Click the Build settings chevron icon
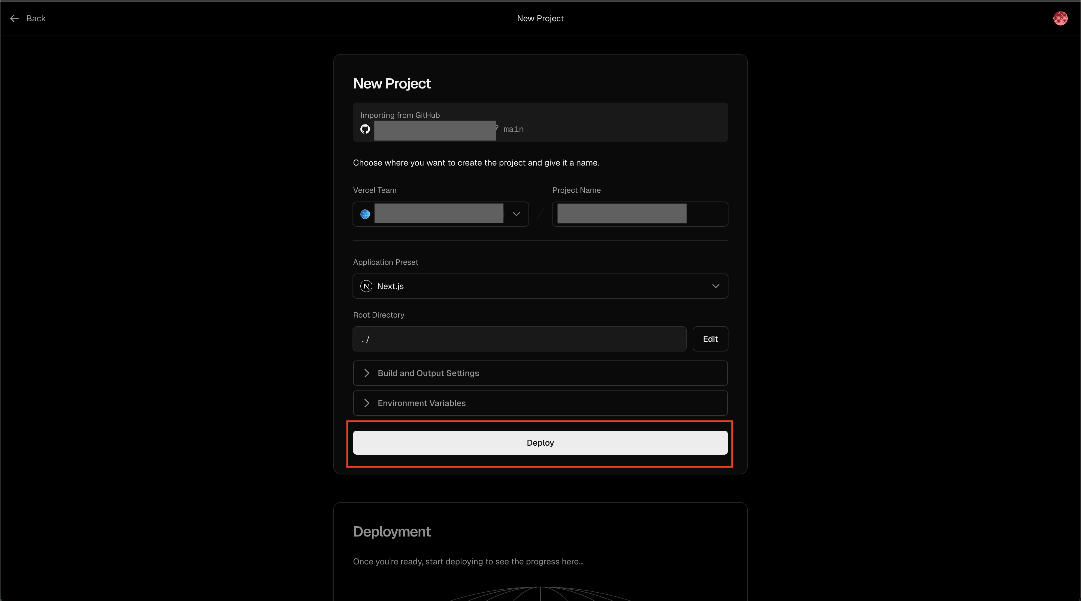This screenshot has height=601, width=1081. pos(367,373)
